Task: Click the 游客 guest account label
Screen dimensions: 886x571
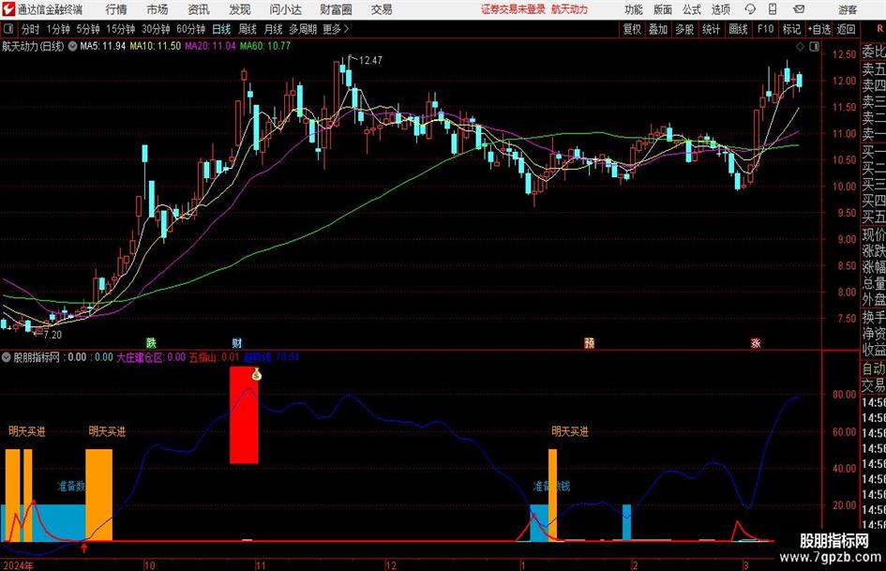Action: (848, 9)
